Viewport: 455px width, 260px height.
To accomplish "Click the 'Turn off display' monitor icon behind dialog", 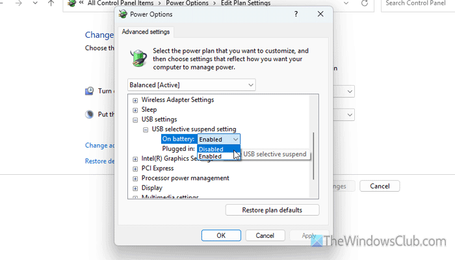I will (90, 91).
